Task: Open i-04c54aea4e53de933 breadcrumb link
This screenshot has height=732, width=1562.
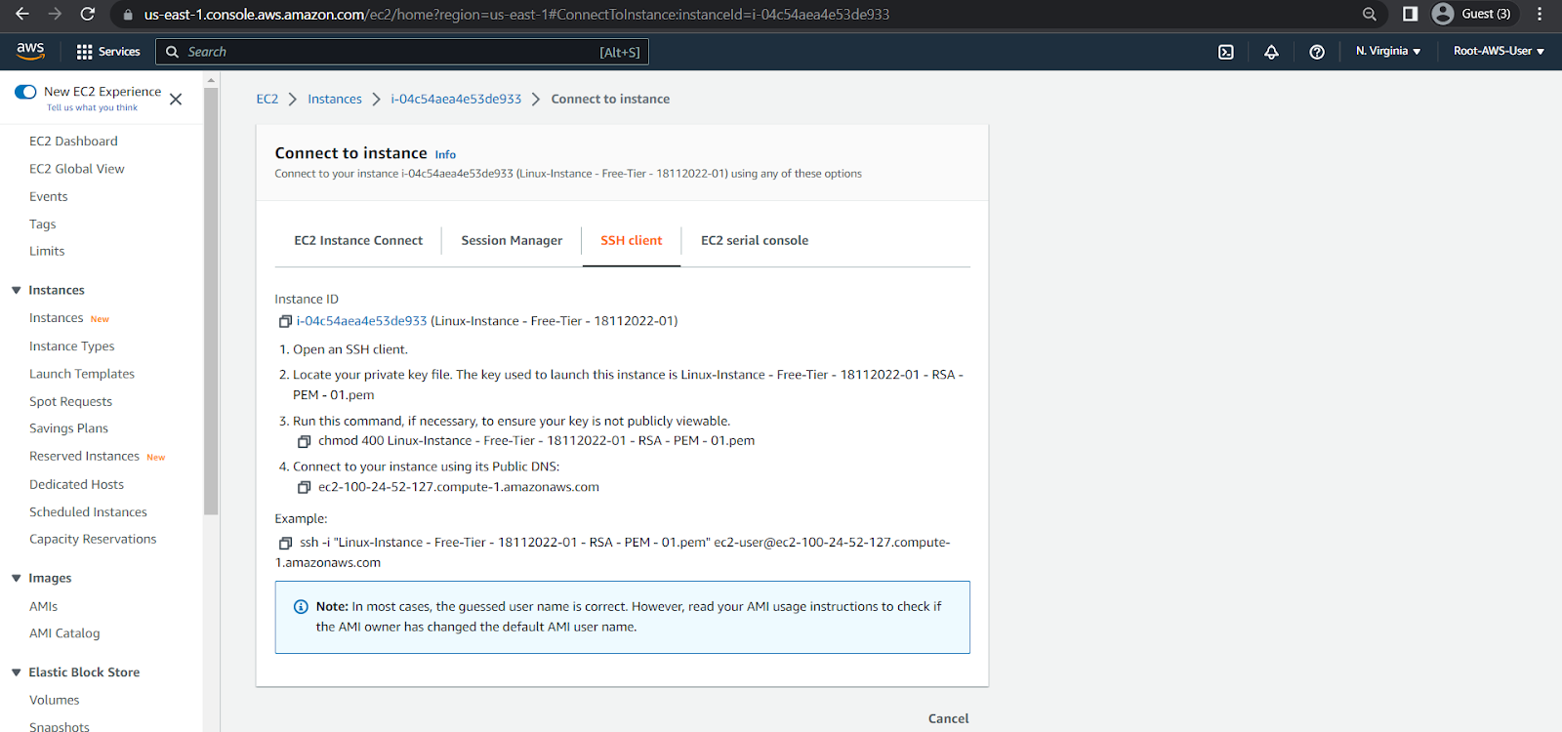Action: coord(456,99)
